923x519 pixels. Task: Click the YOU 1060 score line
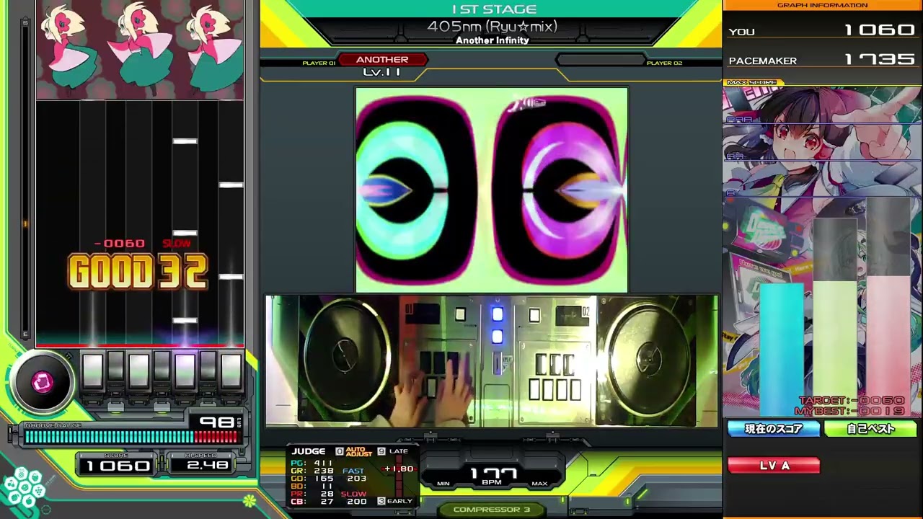[822, 30]
